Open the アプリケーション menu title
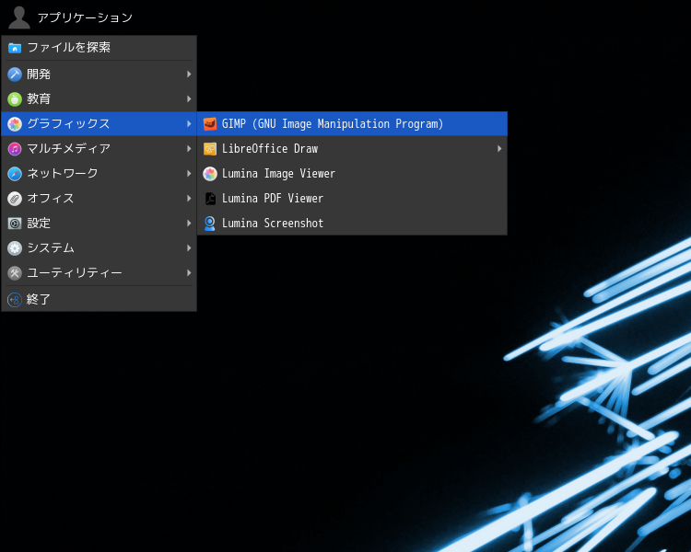The height and width of the screenshot is (552, 691). pyautogui.click(x=85, y=17)
